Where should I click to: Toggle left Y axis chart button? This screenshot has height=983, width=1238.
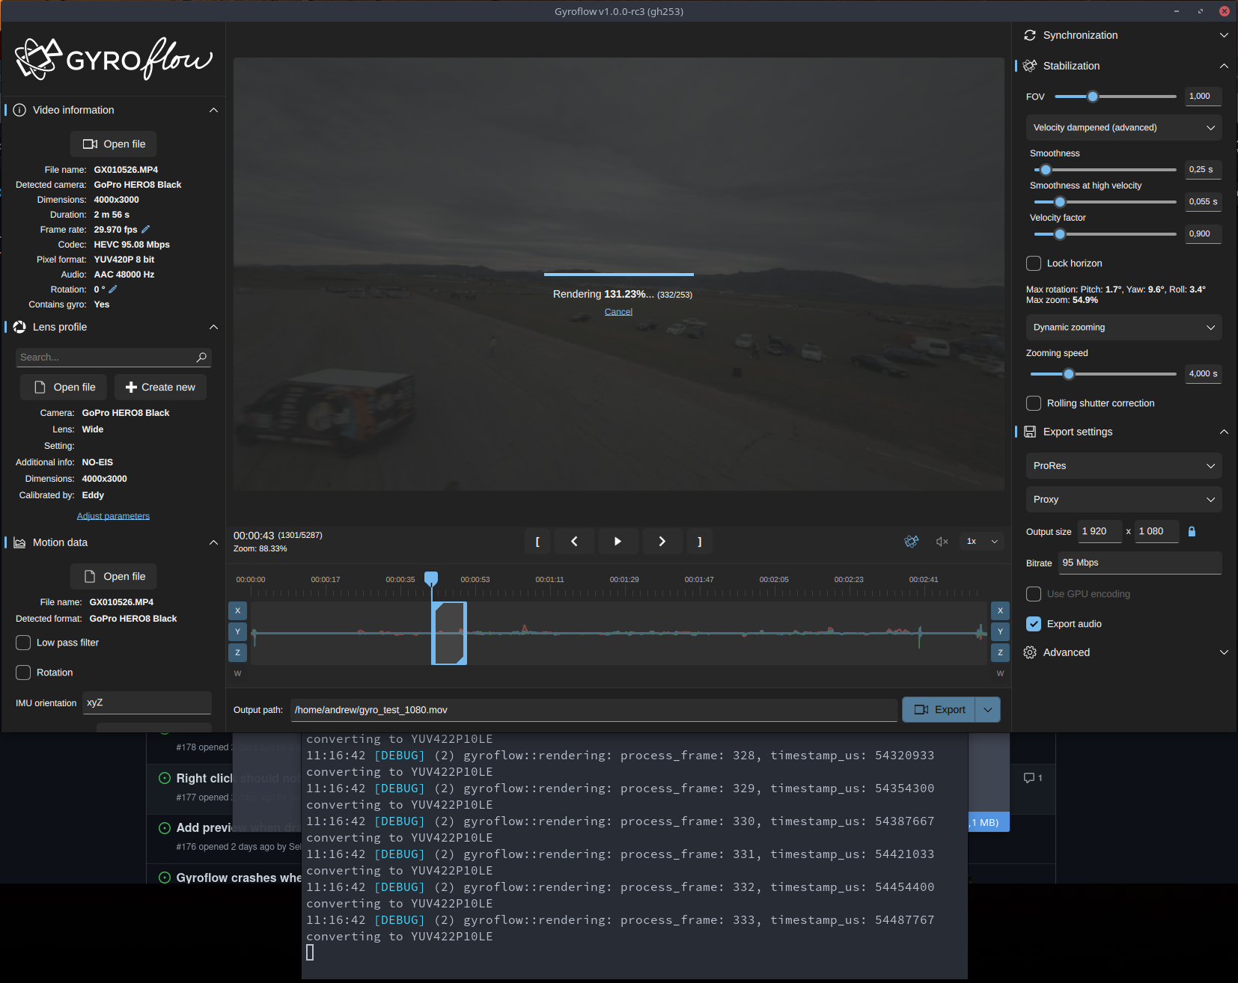(x=237, y=631)
